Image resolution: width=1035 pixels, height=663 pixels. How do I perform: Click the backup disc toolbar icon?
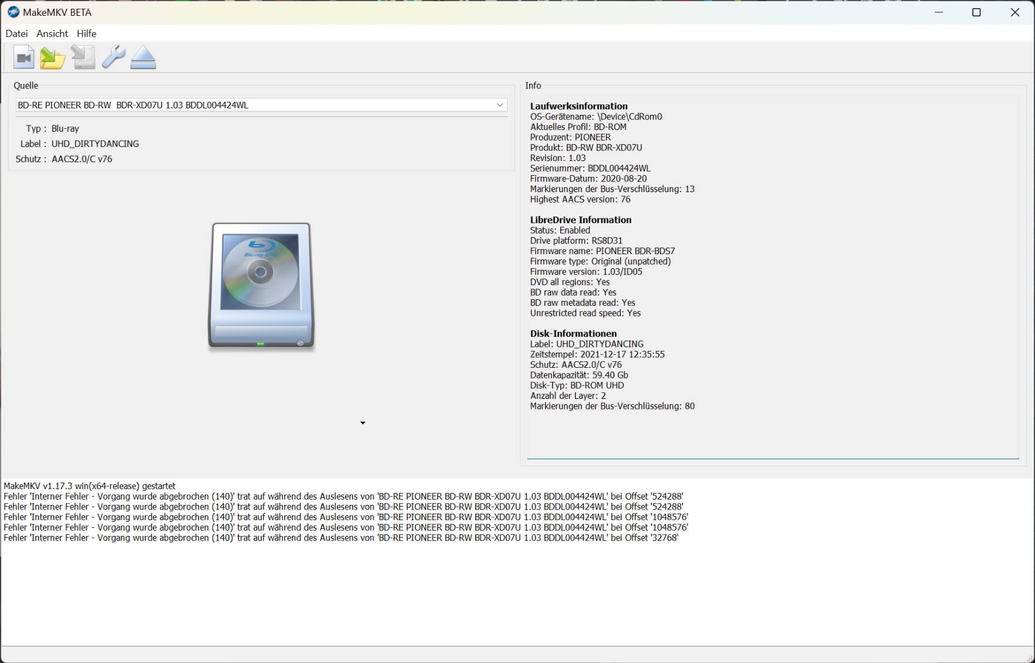[83, 57]
